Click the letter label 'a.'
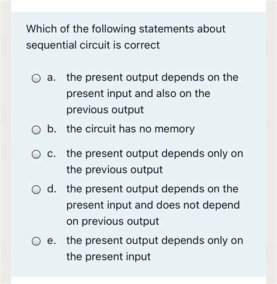277x284 pixels. 51,78
